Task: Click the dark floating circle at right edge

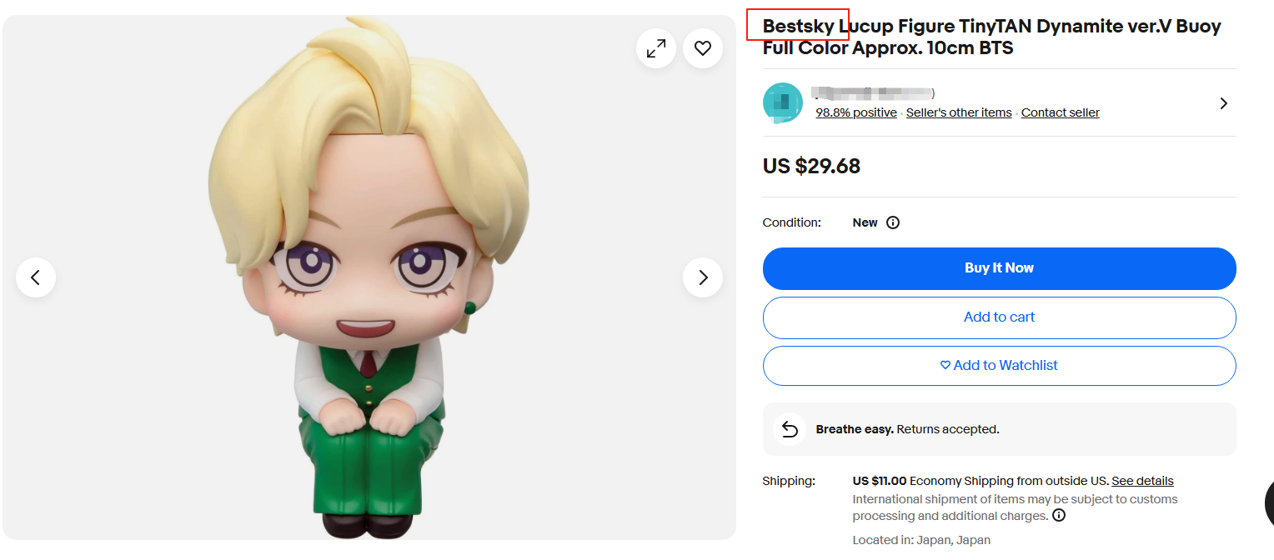Action: (1269, 503)
